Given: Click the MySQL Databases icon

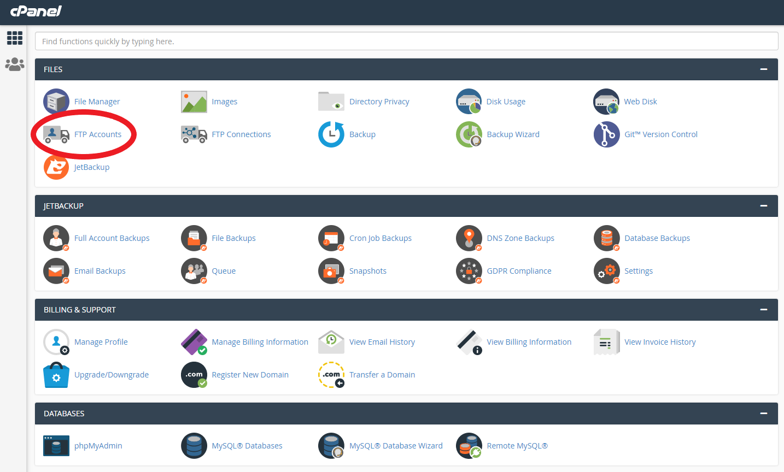Looking at the screenshot, I should (194, 445).
